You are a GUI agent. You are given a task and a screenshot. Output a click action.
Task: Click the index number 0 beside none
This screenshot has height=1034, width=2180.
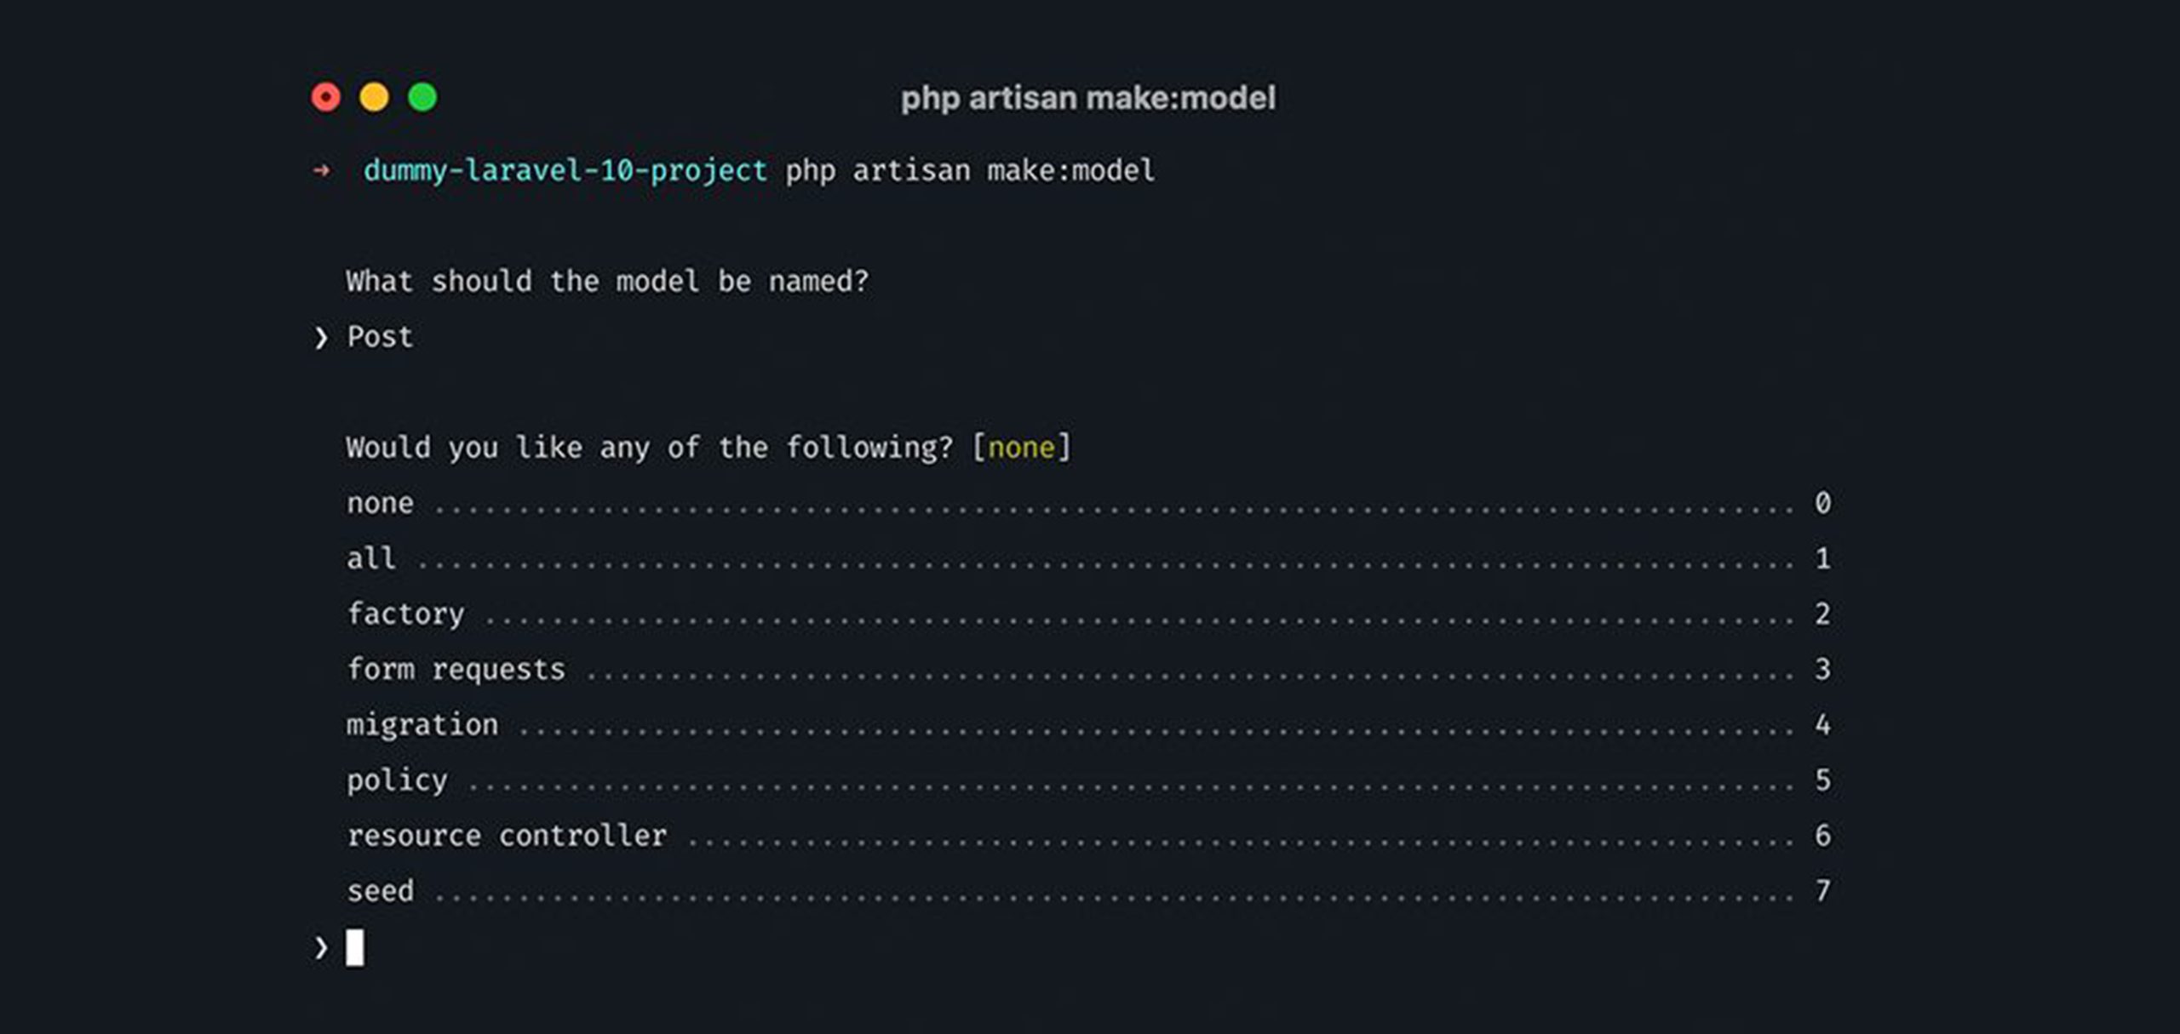pos(1822,503)
